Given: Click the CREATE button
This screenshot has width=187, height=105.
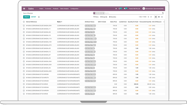Looking at the screenshot, I should pyautogui.click(x=27, y=17).
